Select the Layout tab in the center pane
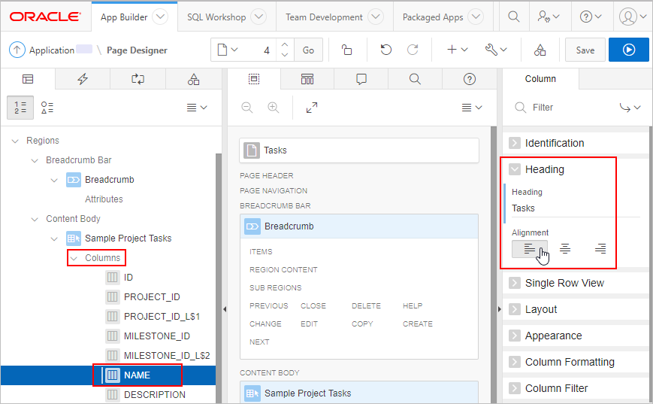 [x=254, y=79]
